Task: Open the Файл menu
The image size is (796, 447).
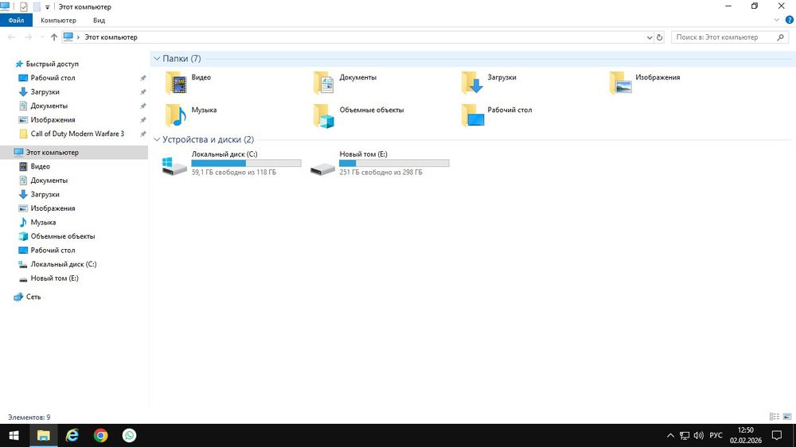Action: (x=16, y=21)
